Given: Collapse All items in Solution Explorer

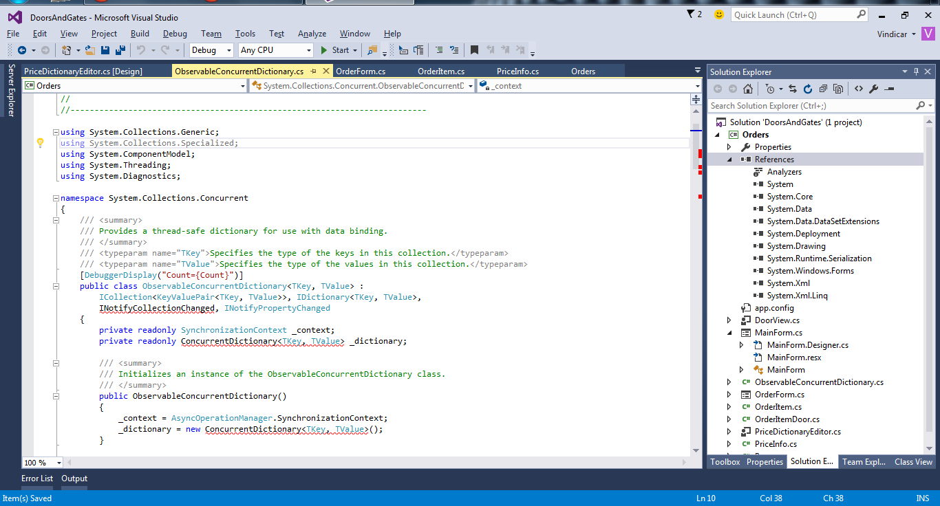Looking at the screenshot, I should pos(822,89).
